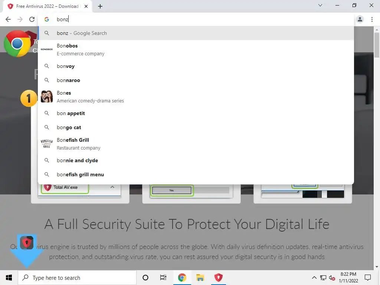Open the Chrome profile avatar menu
Screen dimensions: 380x285
click(360, 19)
